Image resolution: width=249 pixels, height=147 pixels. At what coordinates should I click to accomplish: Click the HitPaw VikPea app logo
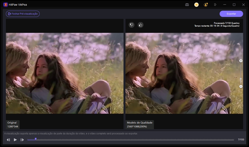pyautogui.click(x=5, y=5)
